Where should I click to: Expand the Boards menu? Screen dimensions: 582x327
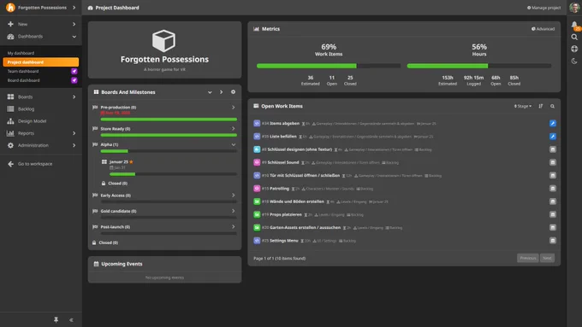[74, 96]
